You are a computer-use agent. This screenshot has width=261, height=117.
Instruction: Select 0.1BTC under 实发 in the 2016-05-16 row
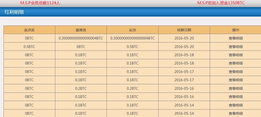point(132,97)
